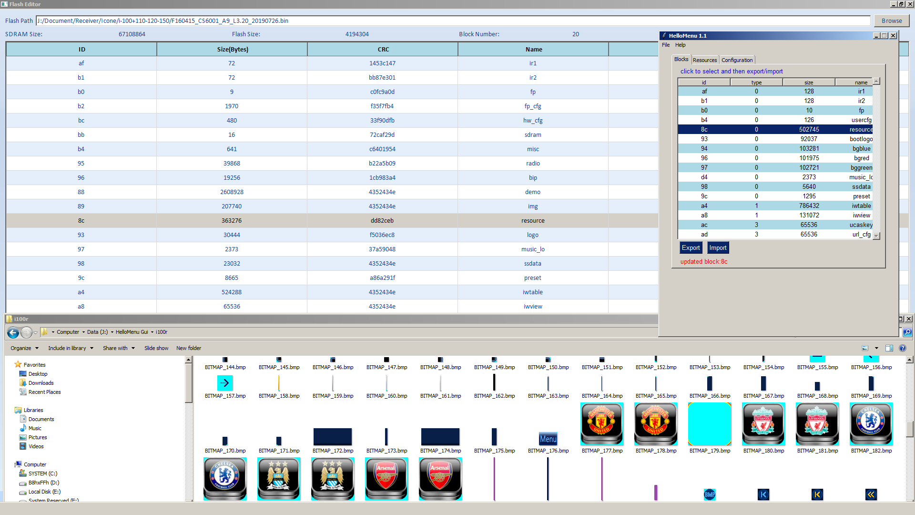Select the BITMAP_176.bmp Menu image
This screenshot has width=915, height=515.
(548, 439)
